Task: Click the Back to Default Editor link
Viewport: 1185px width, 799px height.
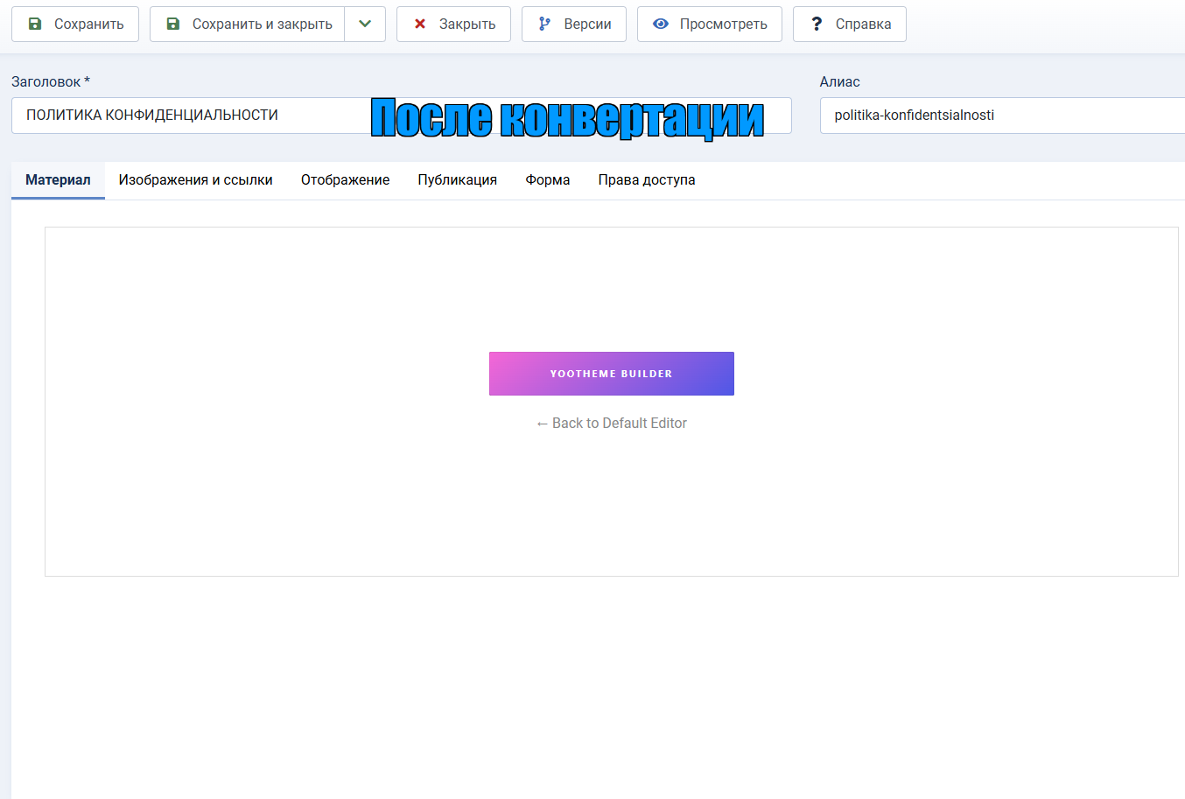Action: coord(612,424)
